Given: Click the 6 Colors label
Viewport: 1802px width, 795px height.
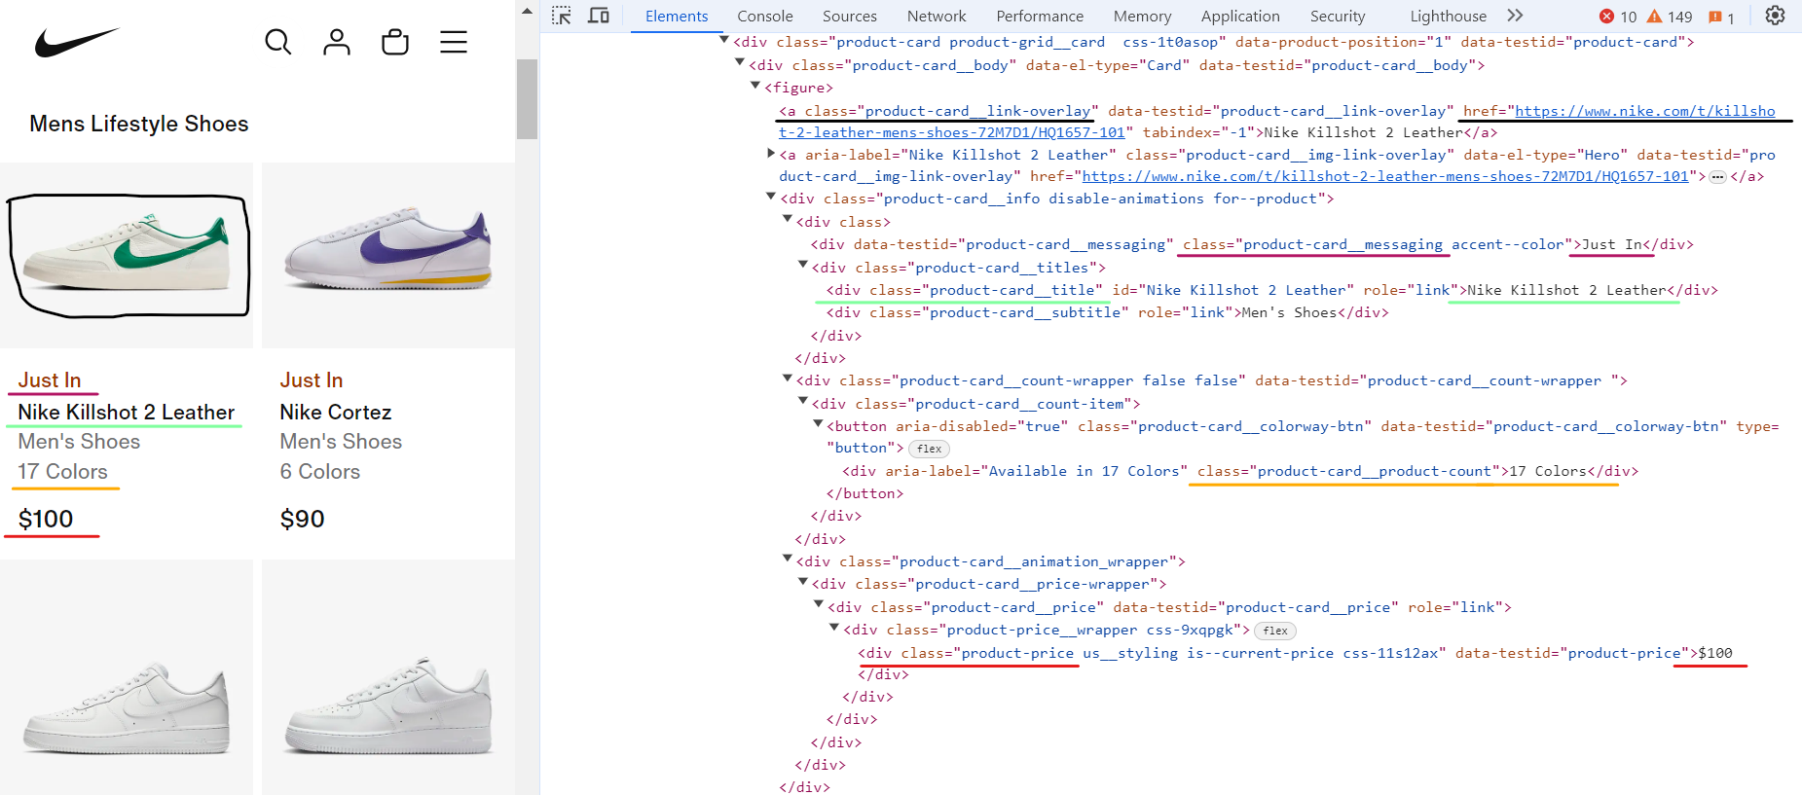Looking at the screenshot, I should click(x=320, y=472).
